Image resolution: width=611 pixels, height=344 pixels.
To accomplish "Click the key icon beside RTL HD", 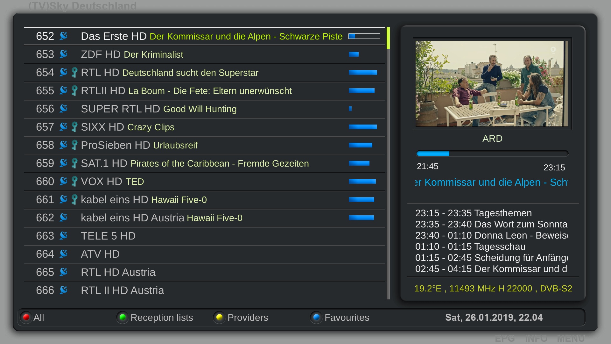I will pos(74,72).
